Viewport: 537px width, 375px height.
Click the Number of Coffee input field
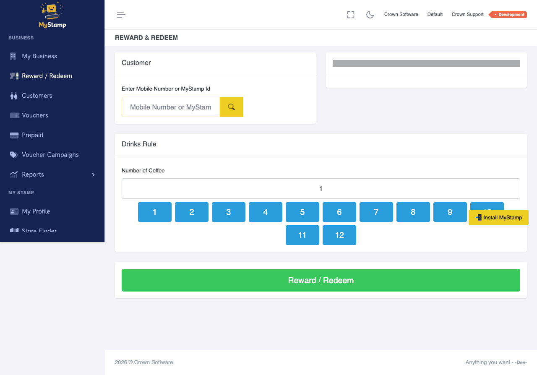tap(321, 188)
